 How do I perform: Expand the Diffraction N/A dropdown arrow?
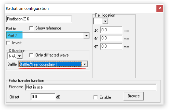coord(19,56)
